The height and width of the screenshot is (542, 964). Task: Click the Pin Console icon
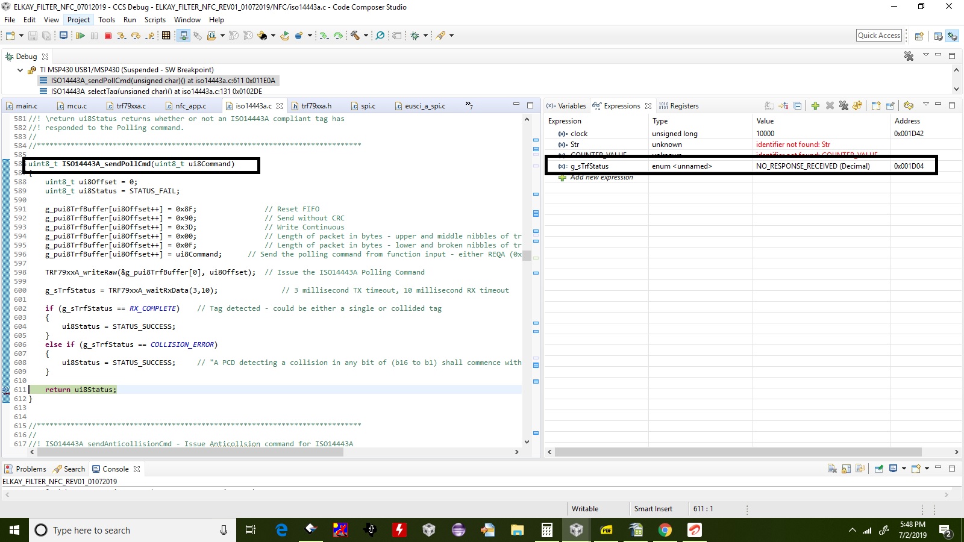[879, 469]
